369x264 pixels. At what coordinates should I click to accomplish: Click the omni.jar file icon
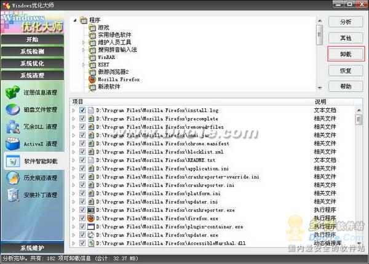point(91,135)
